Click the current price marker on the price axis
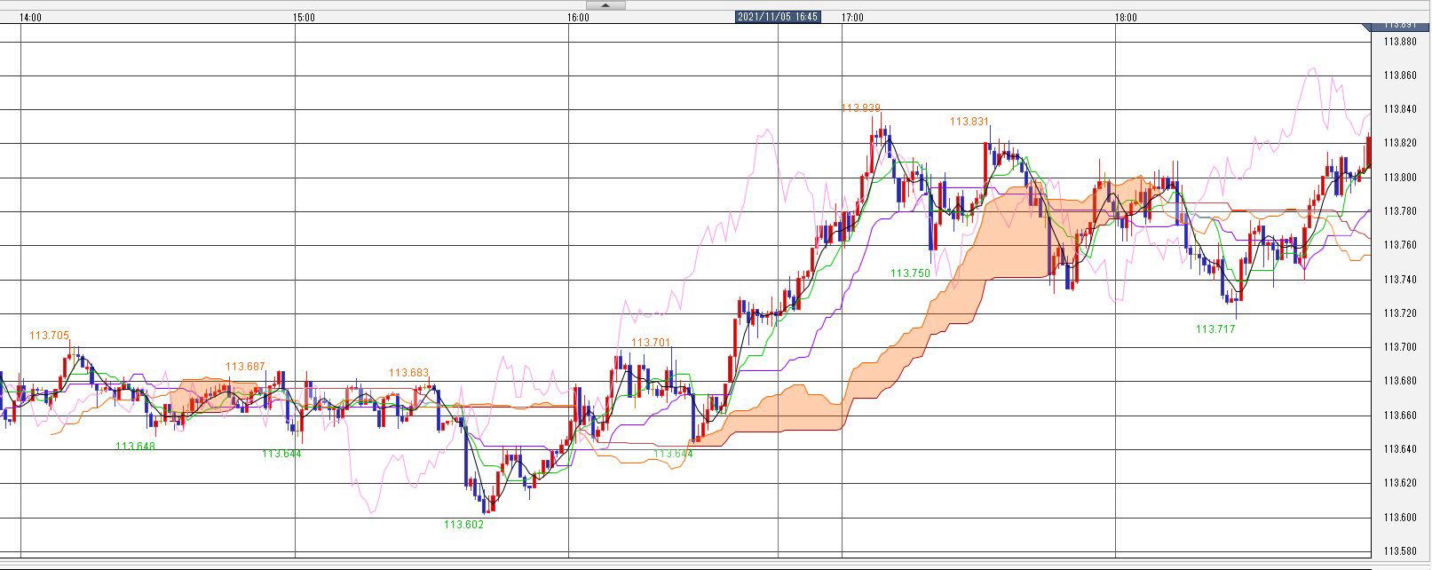 point(1400,27)
